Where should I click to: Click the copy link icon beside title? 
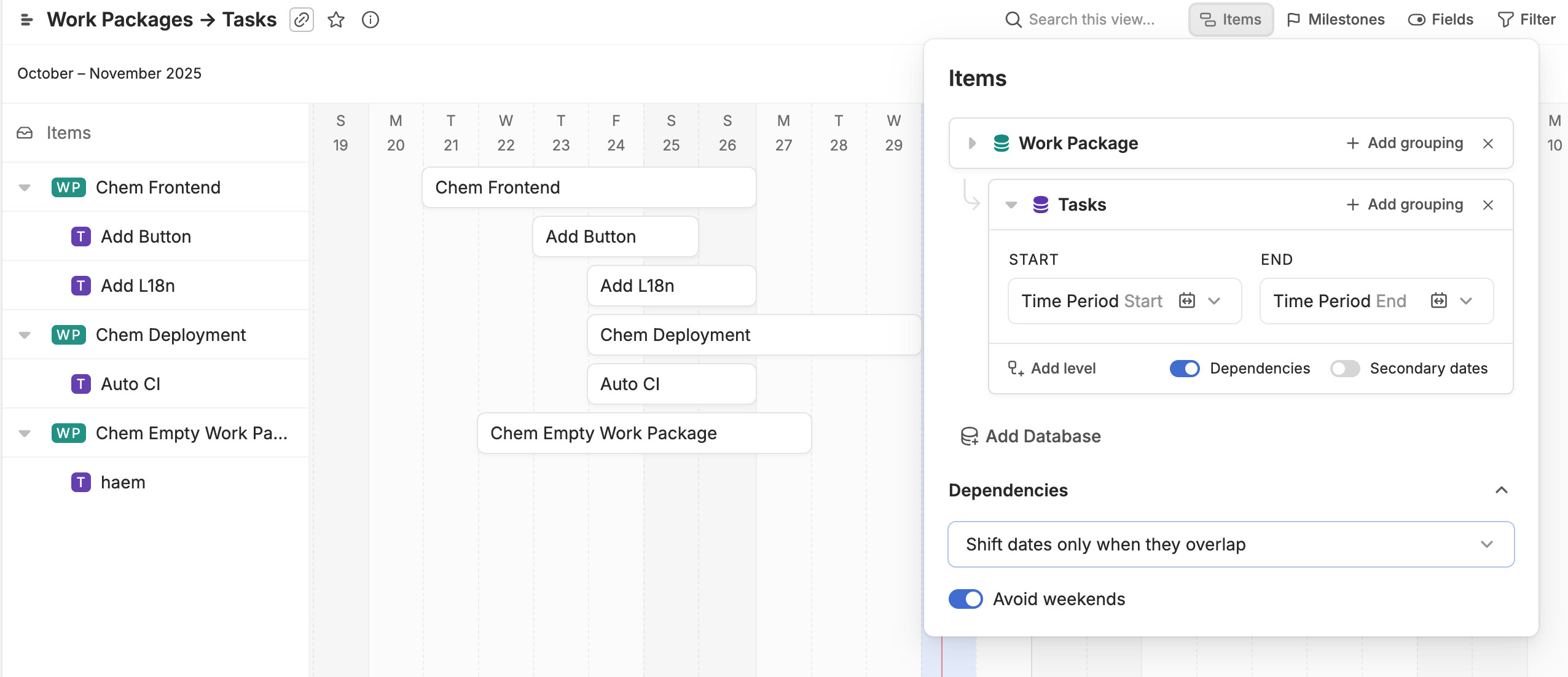pyautogui.click(x=301, y=20)
